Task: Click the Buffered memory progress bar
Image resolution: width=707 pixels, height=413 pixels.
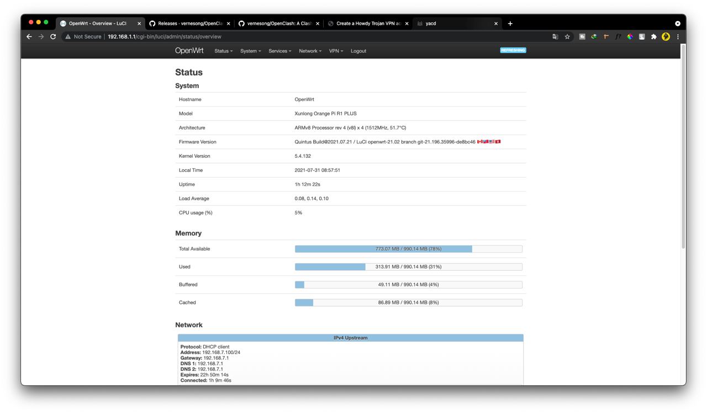Action: coord(408,285)
